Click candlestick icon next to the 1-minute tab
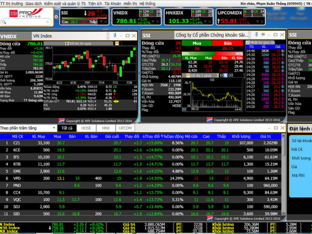Screen dimensions: 312x234 217,76
